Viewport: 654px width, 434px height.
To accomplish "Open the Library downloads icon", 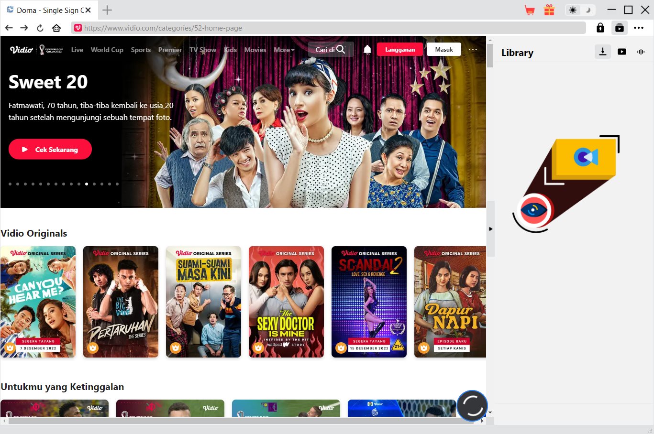I will click(x=603, y=52).
